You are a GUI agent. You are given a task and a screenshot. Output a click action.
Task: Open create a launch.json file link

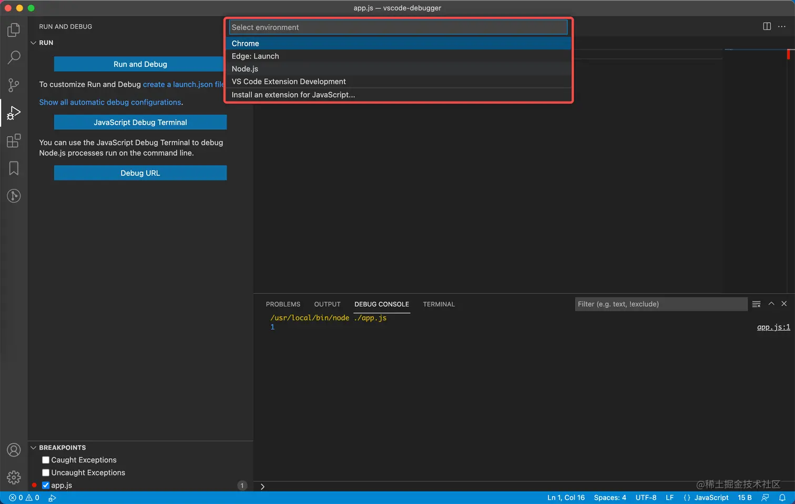coord(184,84)
